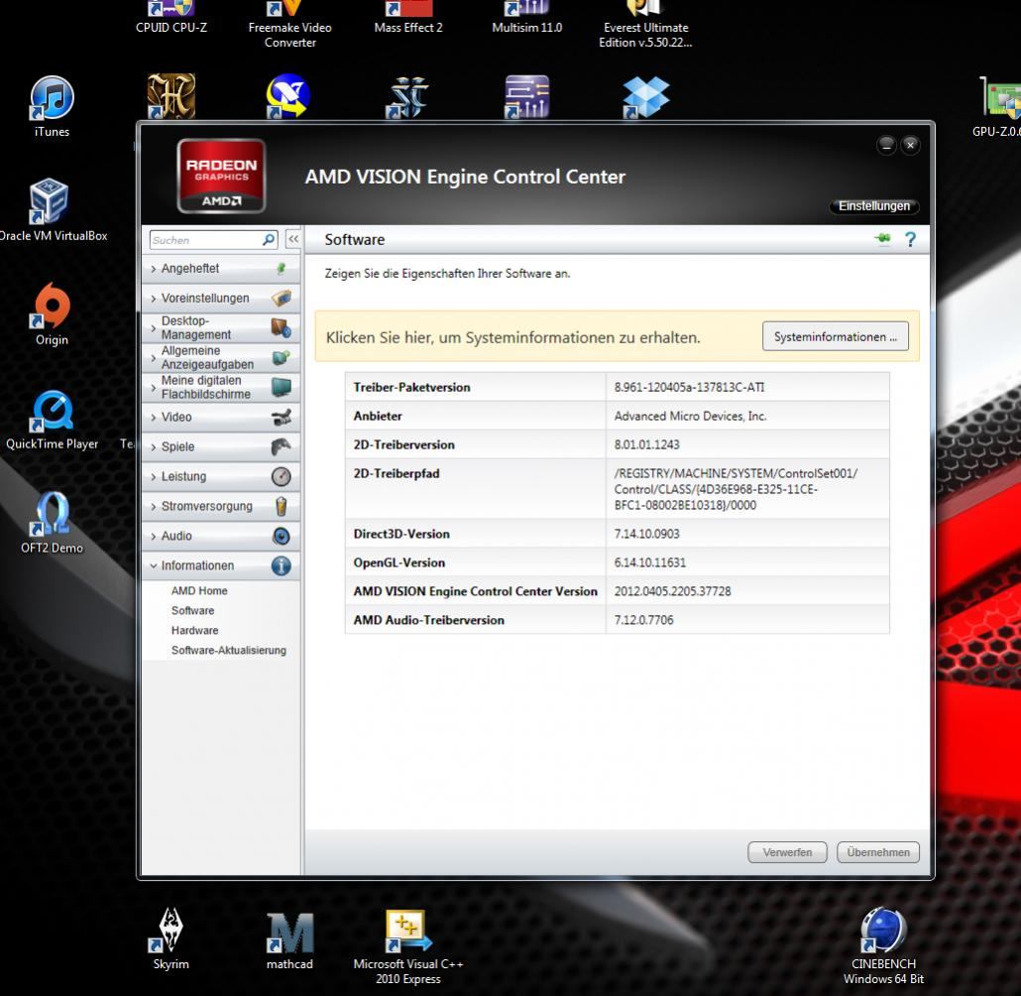Click the Stromversorgung battery icon

point(281,506)
